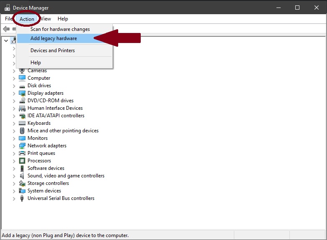Click the Software devices icon

coord(22,168)
